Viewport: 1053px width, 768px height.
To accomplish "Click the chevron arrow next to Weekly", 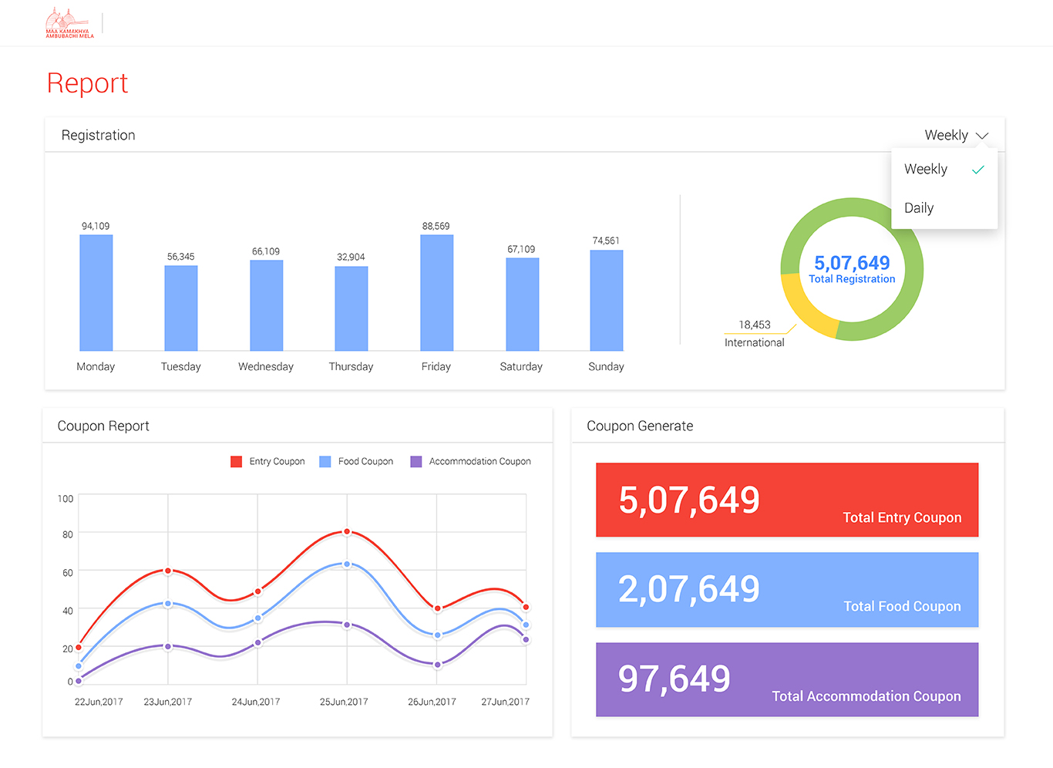I will click(981, 136).
